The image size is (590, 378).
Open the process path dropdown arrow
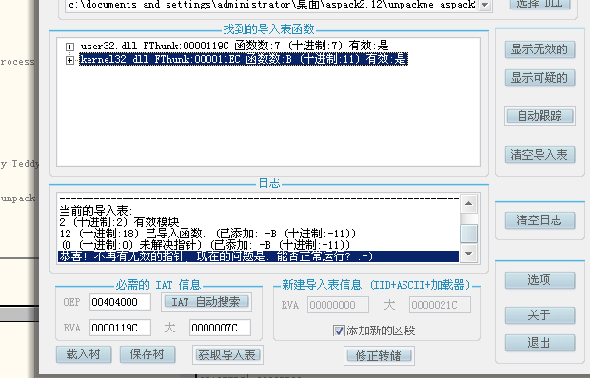(485, 5)
